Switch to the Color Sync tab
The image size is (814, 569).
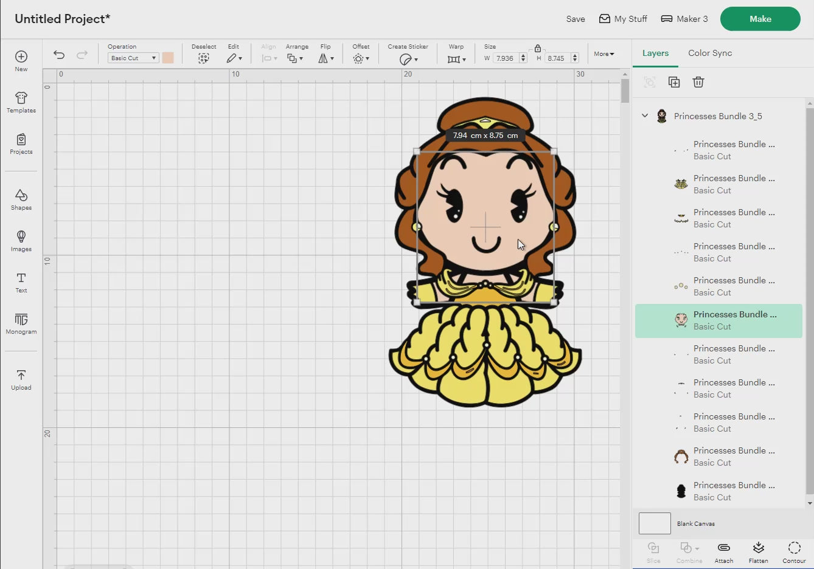point(710,53)
